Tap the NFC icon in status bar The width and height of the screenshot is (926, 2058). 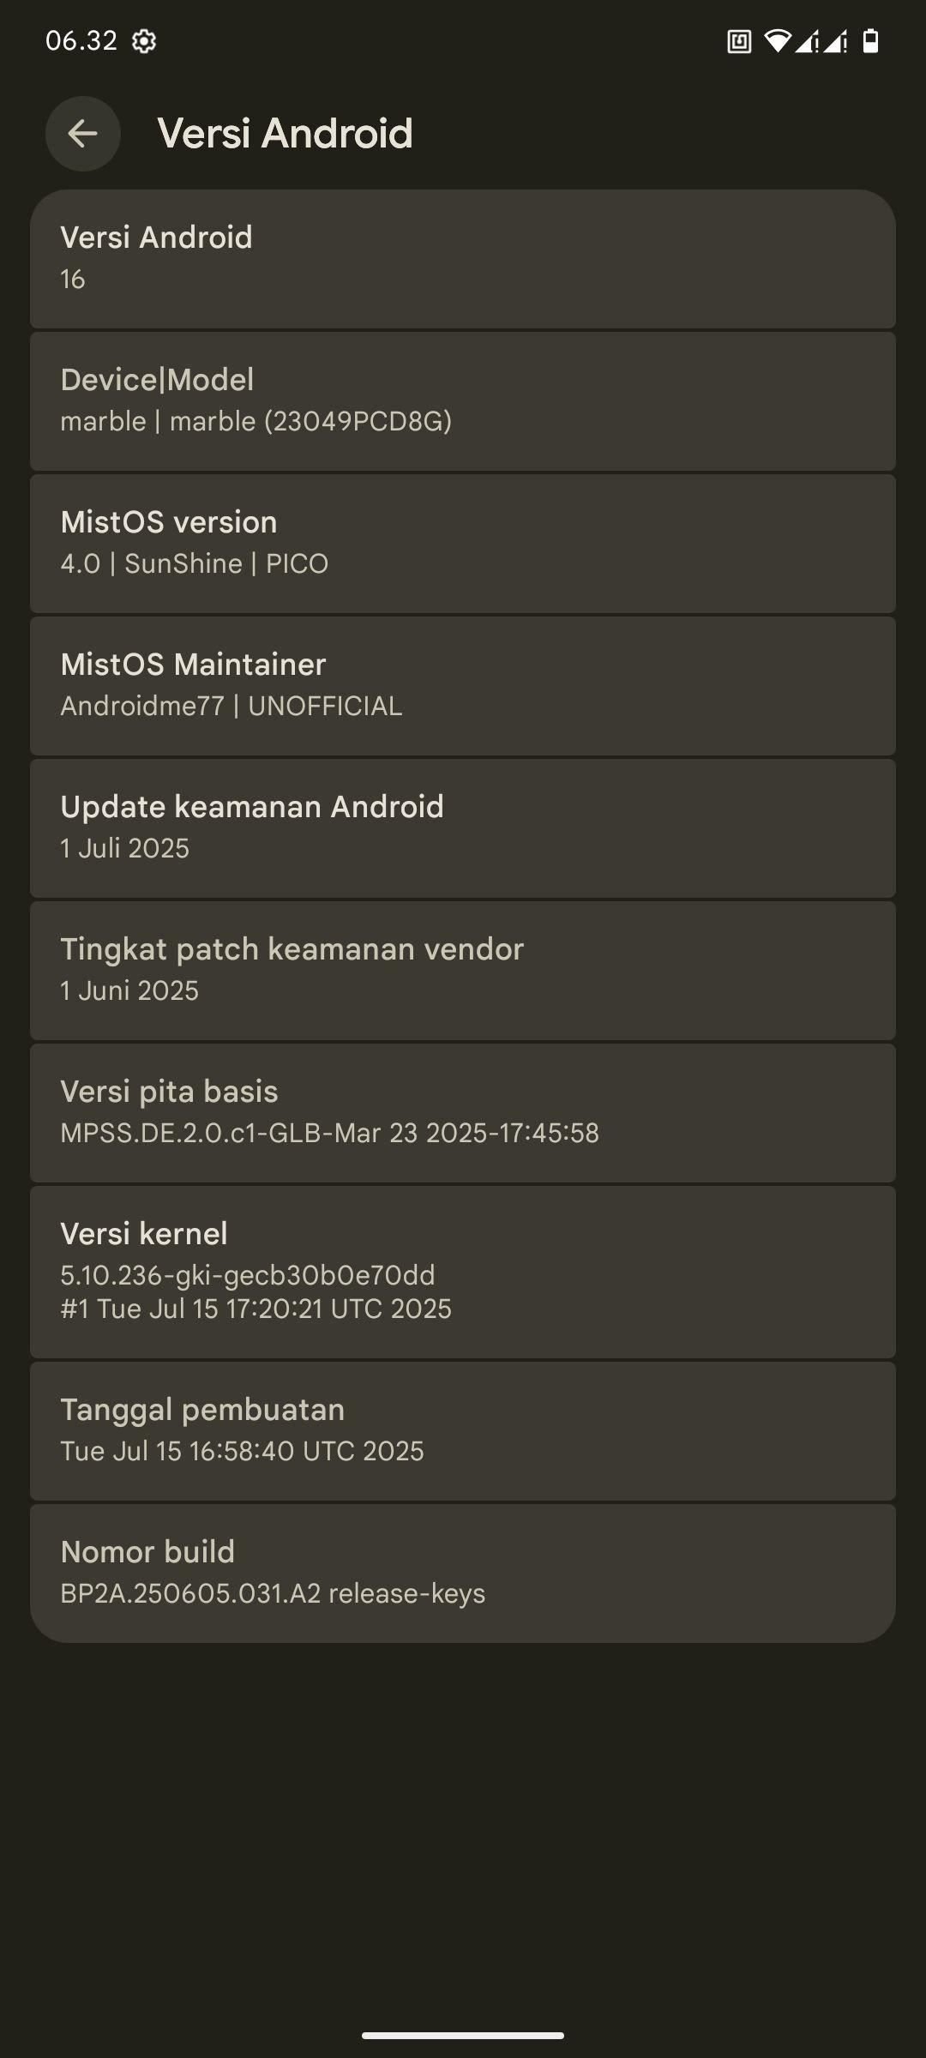click(739, 41)
